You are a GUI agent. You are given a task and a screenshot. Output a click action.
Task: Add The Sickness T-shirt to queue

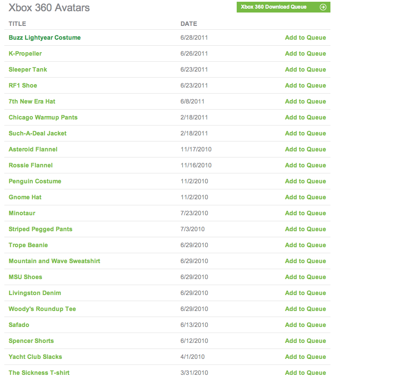305,373
